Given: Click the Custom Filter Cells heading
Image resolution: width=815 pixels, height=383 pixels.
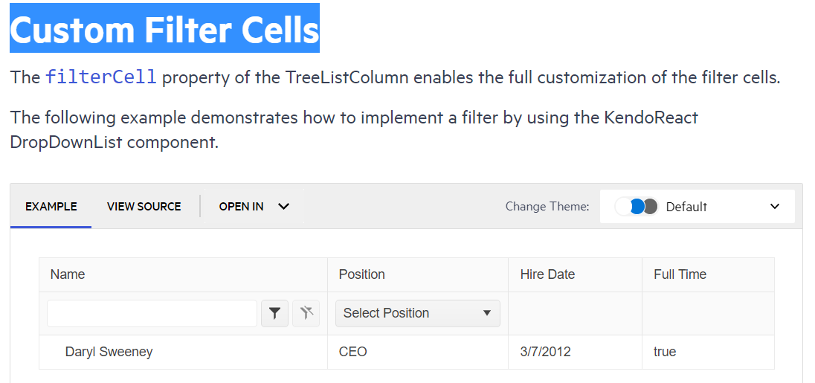Looking at the screenshot, I should (164, 30).
